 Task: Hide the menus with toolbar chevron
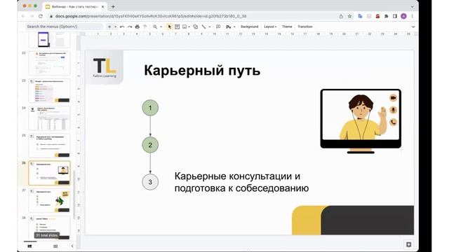point(413,27)
